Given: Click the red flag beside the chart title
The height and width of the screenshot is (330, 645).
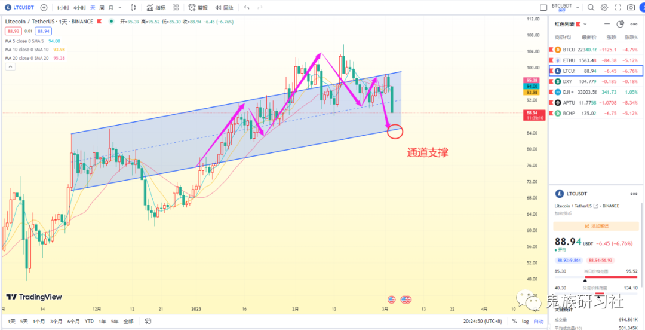Looking at the screenshot, I should (x=99, y=21).
